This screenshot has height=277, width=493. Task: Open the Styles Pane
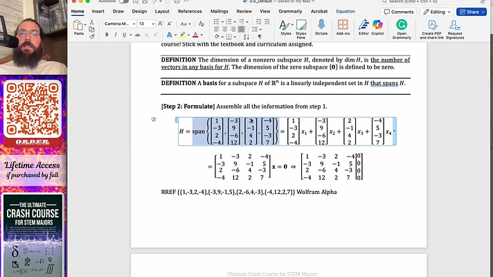[x=301, y=28]
